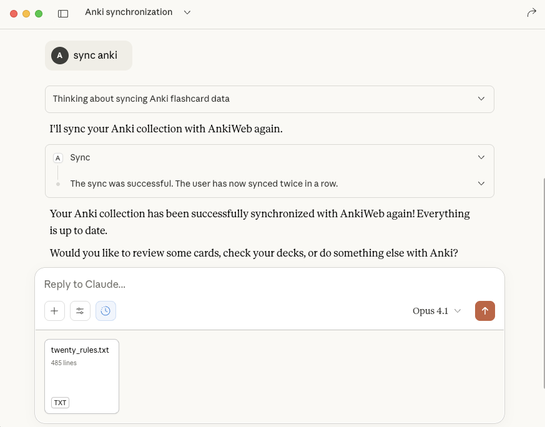Open the tools settings sliders icon

[x=80, y=311]
